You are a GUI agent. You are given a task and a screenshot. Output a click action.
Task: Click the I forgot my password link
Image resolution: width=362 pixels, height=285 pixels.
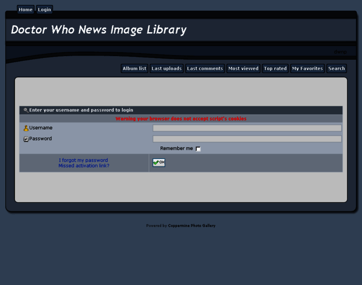(x=83, y=160)
